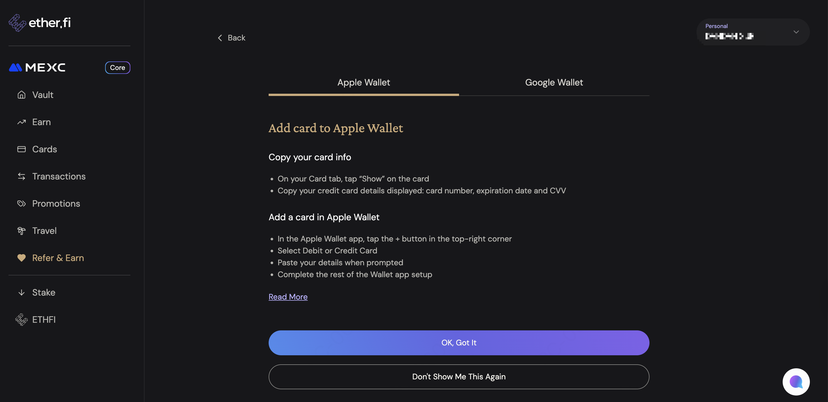This screenshot has width=828, height=402.
Task: Click the MEXC logo
Action: click(x=37, y=67)
